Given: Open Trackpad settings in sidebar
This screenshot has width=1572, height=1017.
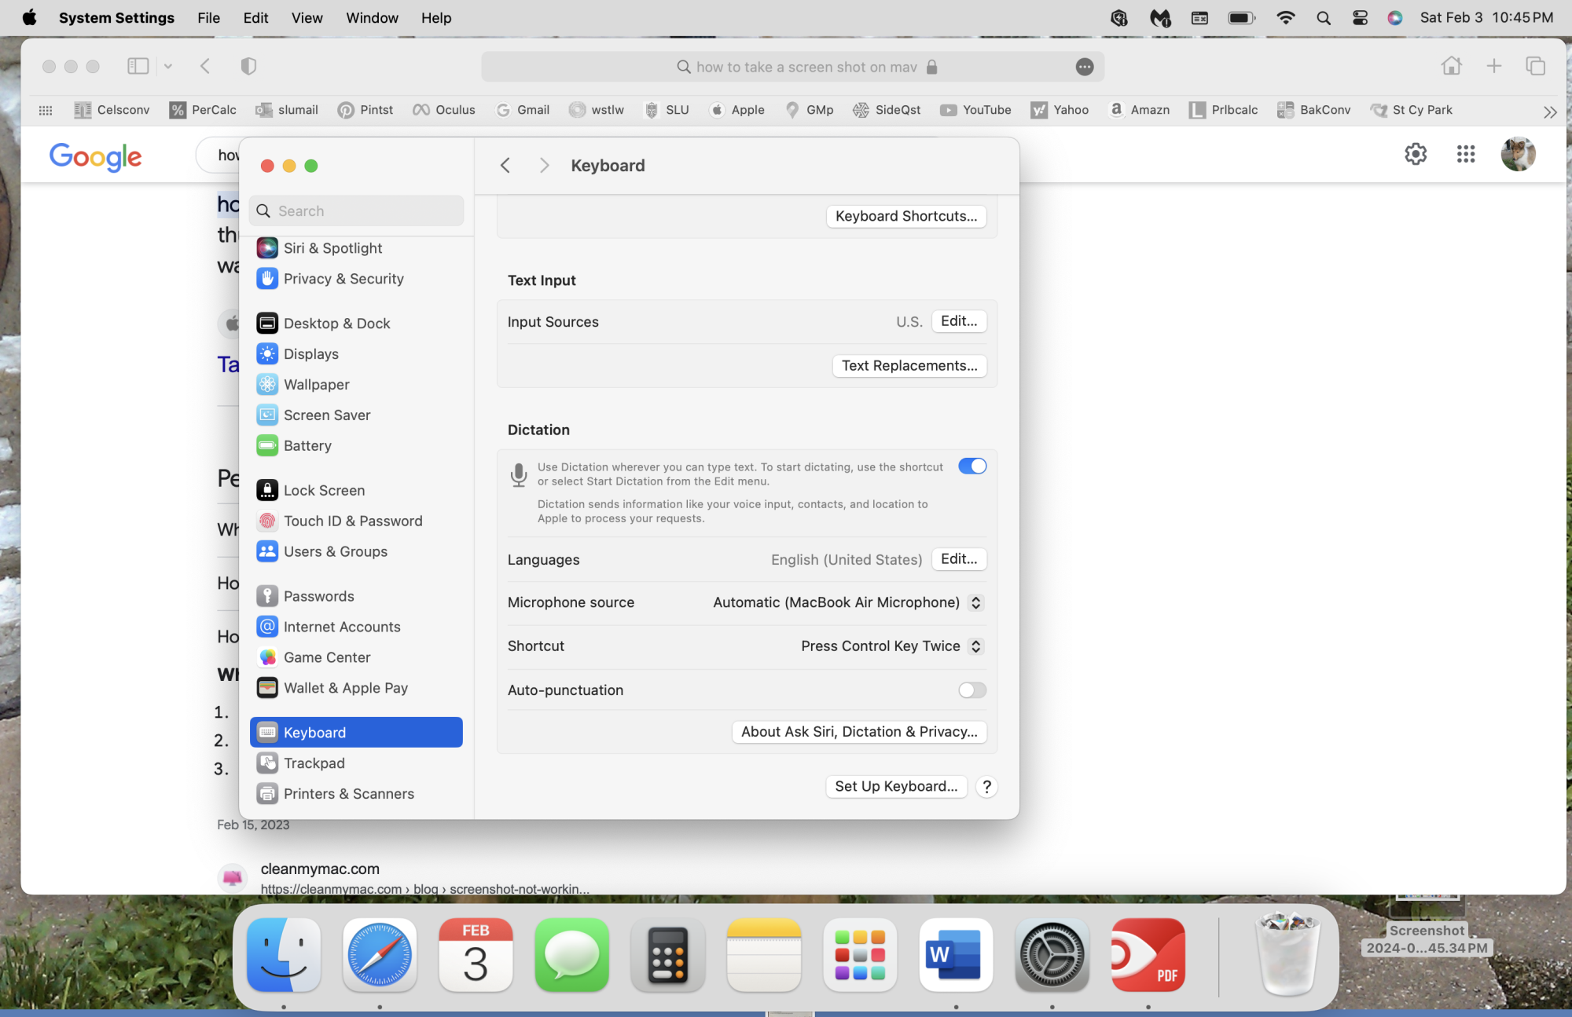Looking at the screenshot, I should point(314,763).
